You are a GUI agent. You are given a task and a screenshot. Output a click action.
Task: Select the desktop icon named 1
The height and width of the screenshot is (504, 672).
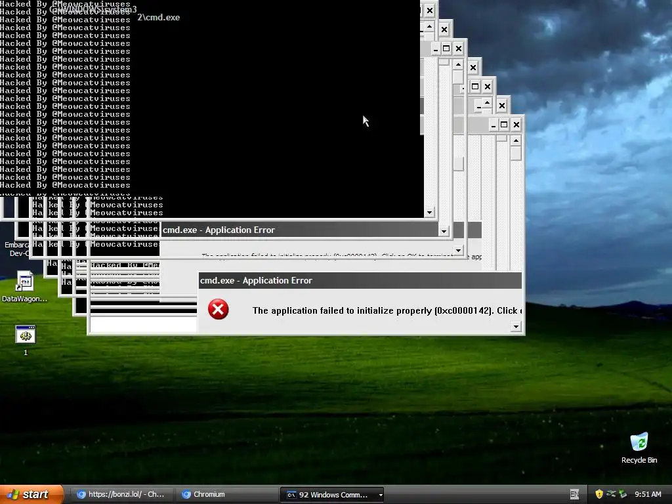click(26, 340)
